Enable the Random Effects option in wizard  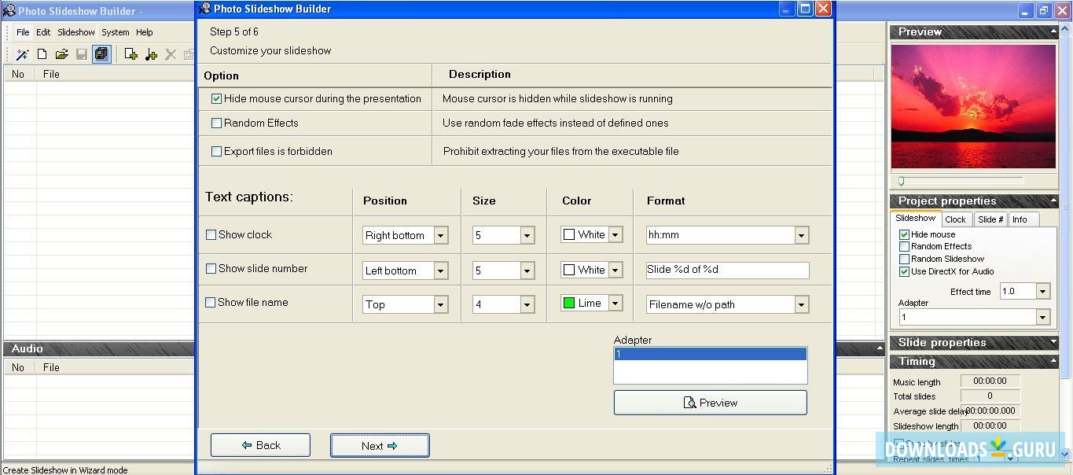216,123
